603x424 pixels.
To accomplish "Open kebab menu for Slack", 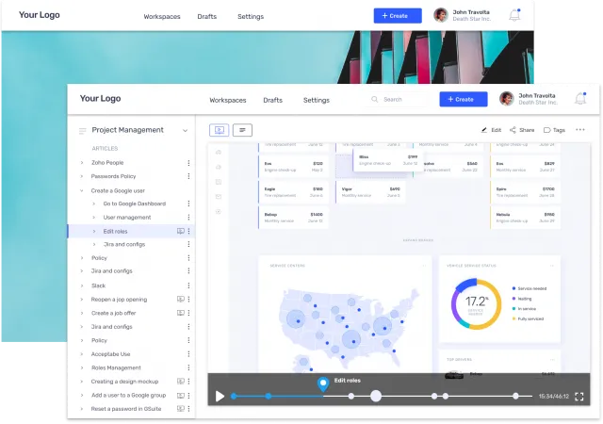I will coord(188,285).
